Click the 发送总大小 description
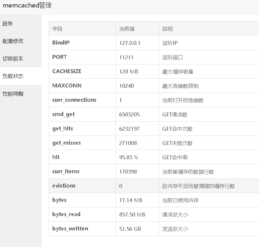Image resolution: width=259 pixels, height=247 pixels. [x=175, y=229]
